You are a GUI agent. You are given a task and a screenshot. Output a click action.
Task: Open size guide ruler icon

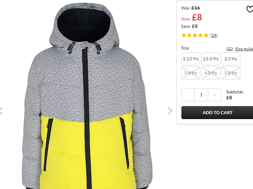point(230,49)
